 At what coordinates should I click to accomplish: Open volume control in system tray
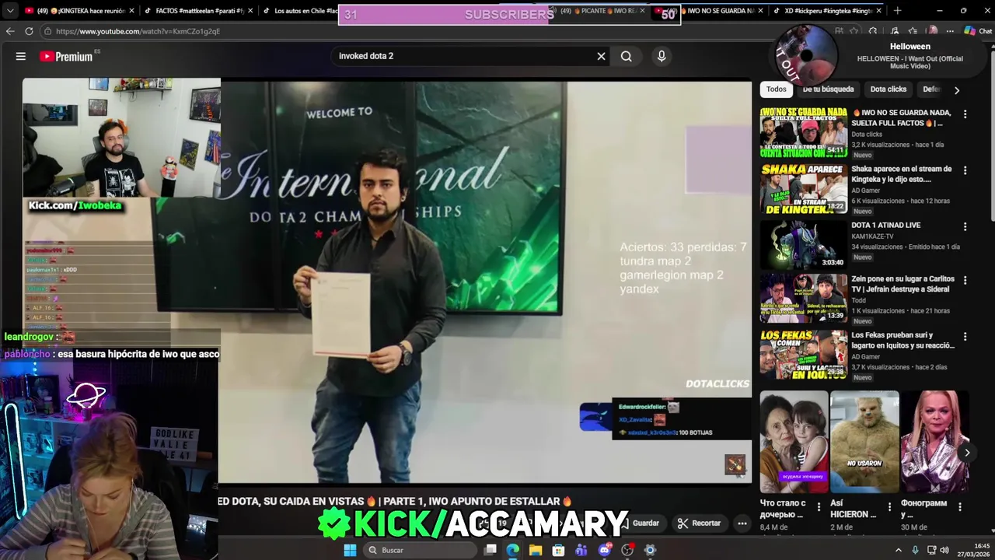[944, 550]
